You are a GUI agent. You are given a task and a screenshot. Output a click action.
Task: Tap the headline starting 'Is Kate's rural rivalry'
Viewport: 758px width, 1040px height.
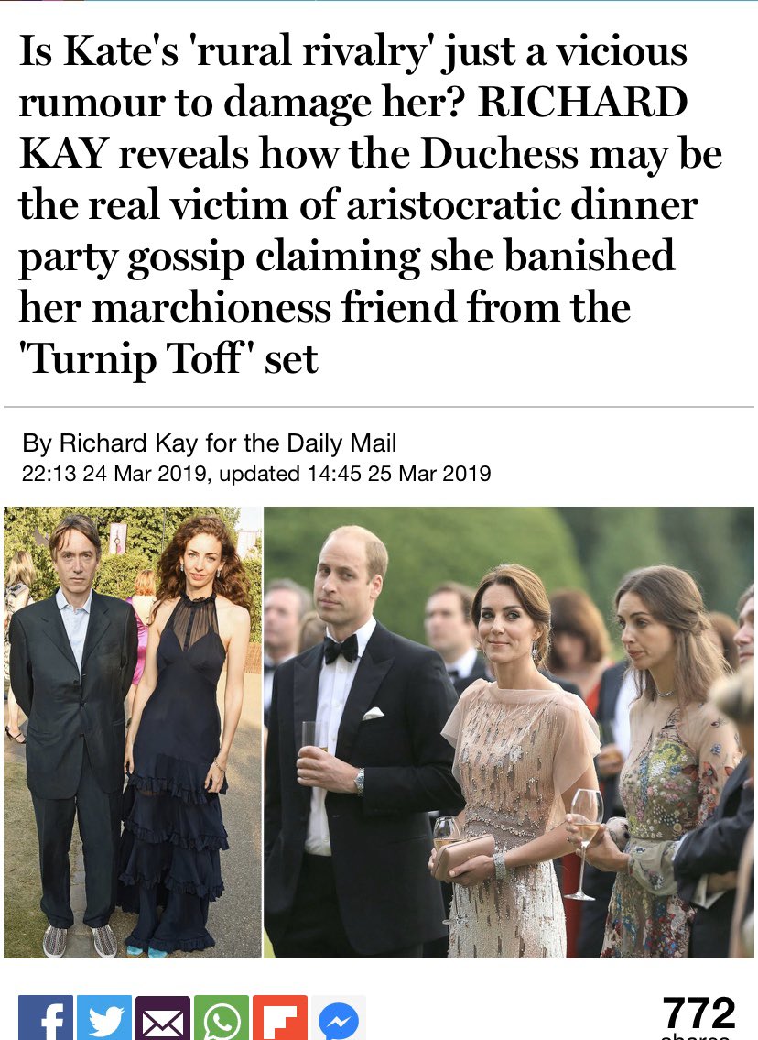pos(371,204)
